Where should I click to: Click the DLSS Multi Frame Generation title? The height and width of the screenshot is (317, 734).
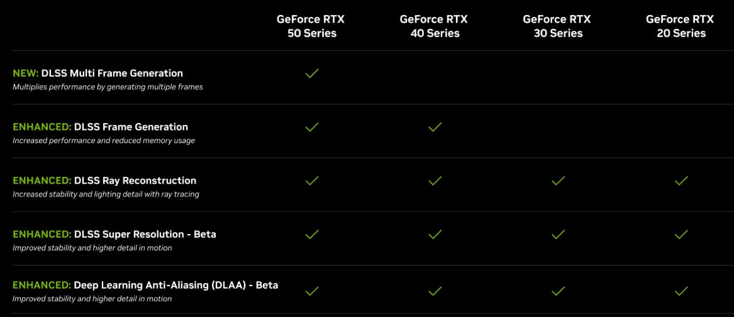click(x=112, y=73)
